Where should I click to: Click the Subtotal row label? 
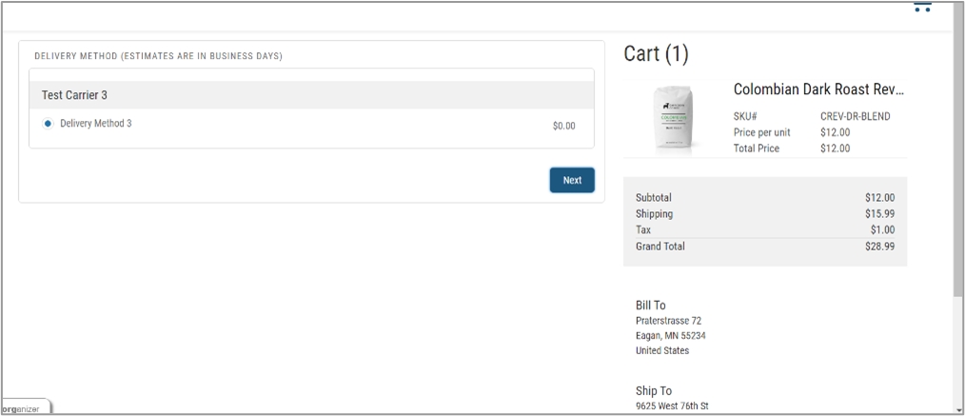653,198
